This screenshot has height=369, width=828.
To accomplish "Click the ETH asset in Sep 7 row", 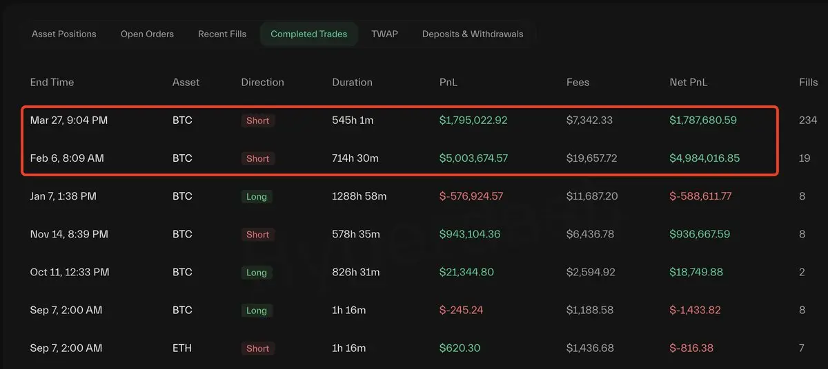I will coord(181,348).
